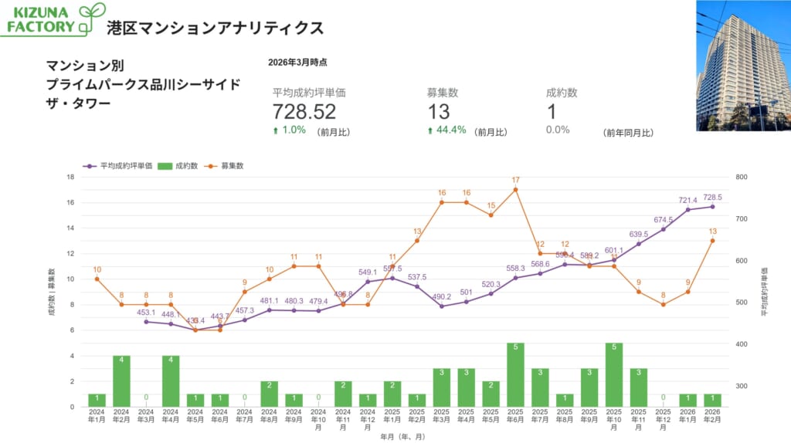791x443 pixels.
Task: Click the Kizuna Factory logo
Action: 54,20
